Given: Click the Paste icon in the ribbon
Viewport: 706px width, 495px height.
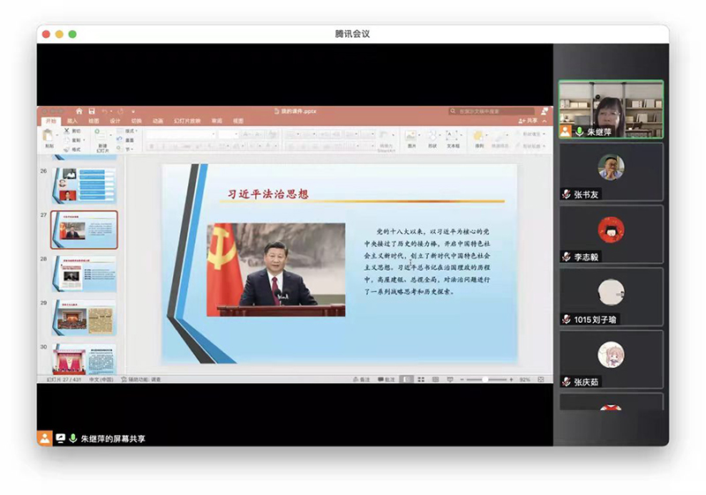Looking at the screenshot, I should pyautogui.click(x=48, y=137).
